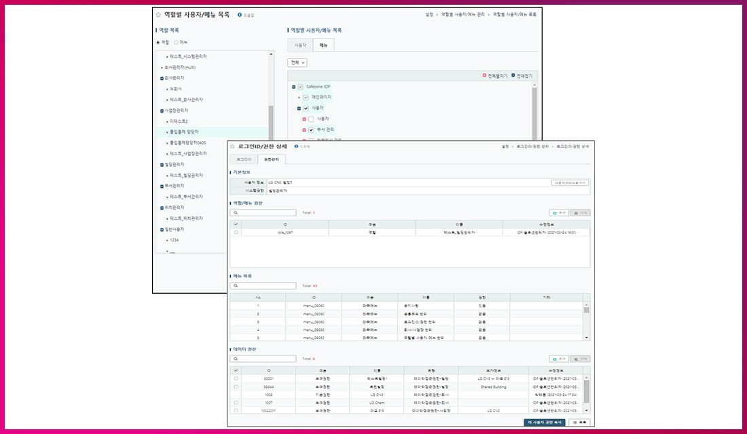Open the help icon beside 로그인ID/권한 상세
747x434 pixels.
pyautogui.click(x=297, y=146)
